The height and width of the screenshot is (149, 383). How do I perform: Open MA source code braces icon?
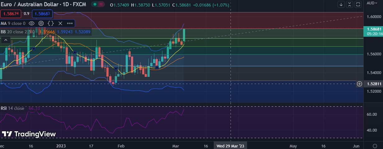point(51,23)
